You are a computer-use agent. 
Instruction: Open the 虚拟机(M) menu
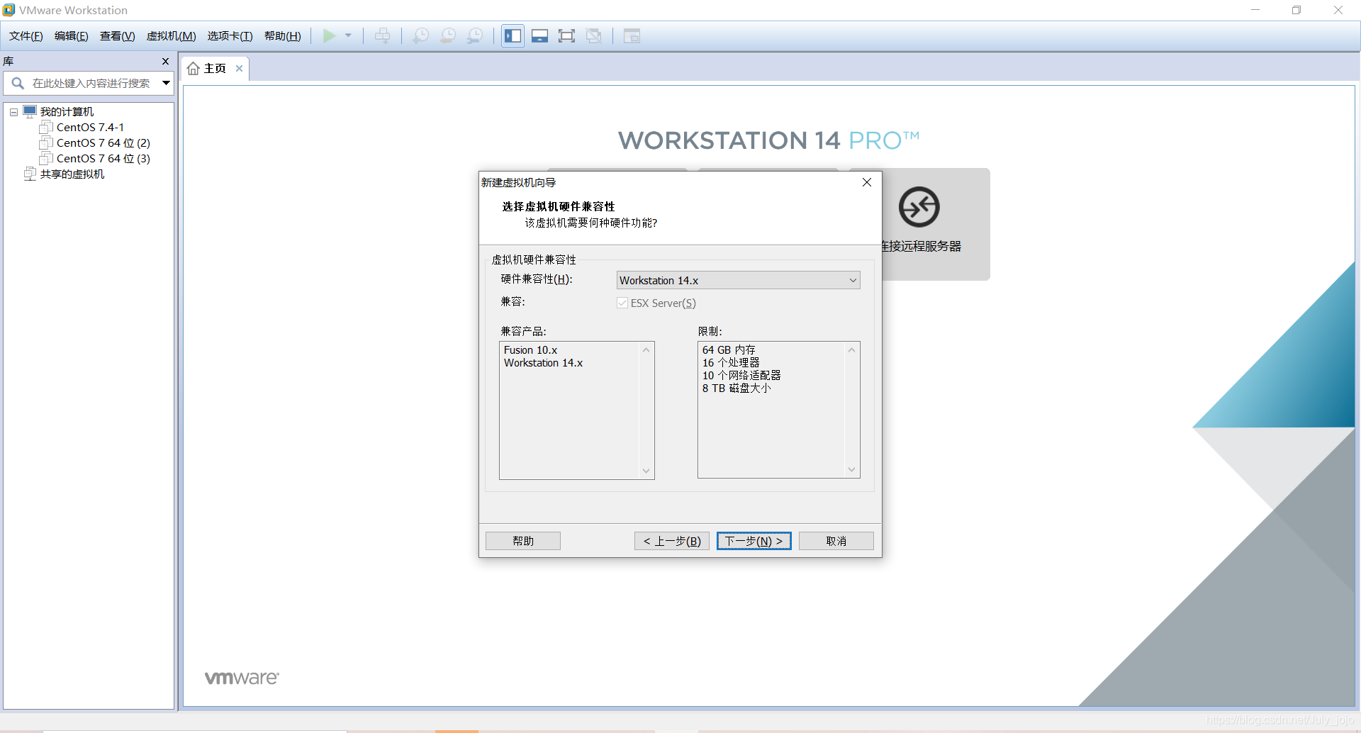pos(171,36)
